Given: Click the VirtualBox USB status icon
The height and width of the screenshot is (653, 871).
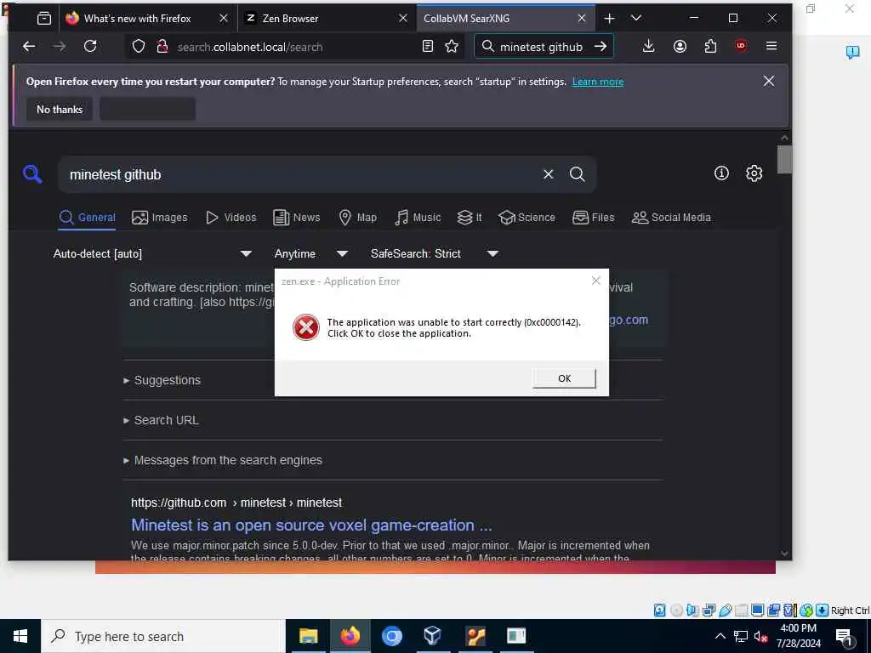Looking at the screenshot, I should coord(725,610).
